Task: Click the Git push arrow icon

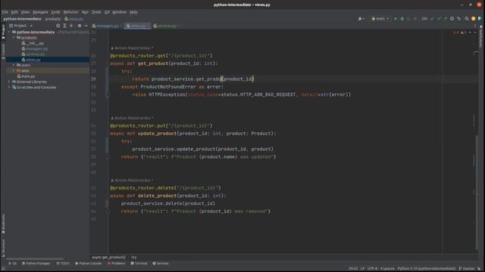Action: click(446, 19)
